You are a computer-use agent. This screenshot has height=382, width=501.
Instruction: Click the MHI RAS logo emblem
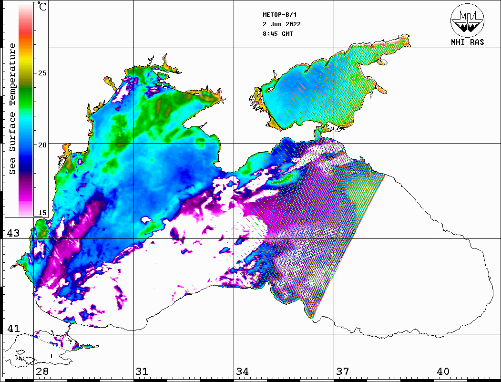[467, 20]
